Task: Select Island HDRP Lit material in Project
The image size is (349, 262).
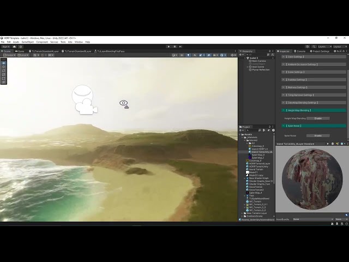Action: point(258,149)
